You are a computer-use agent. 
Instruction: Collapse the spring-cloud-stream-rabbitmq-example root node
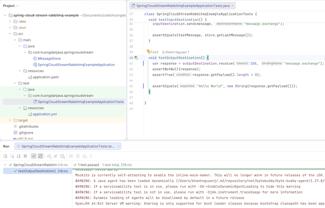click(x=5, y=15)
